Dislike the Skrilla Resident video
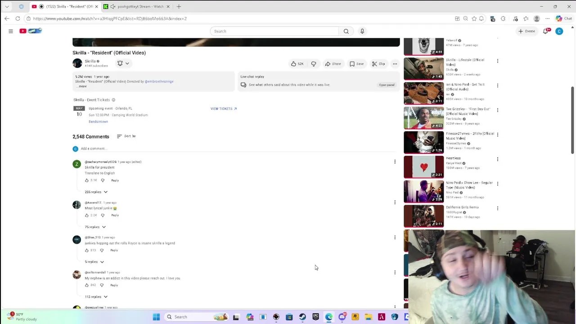The width and height of the screenshot is (576, 324). point(314,64)
